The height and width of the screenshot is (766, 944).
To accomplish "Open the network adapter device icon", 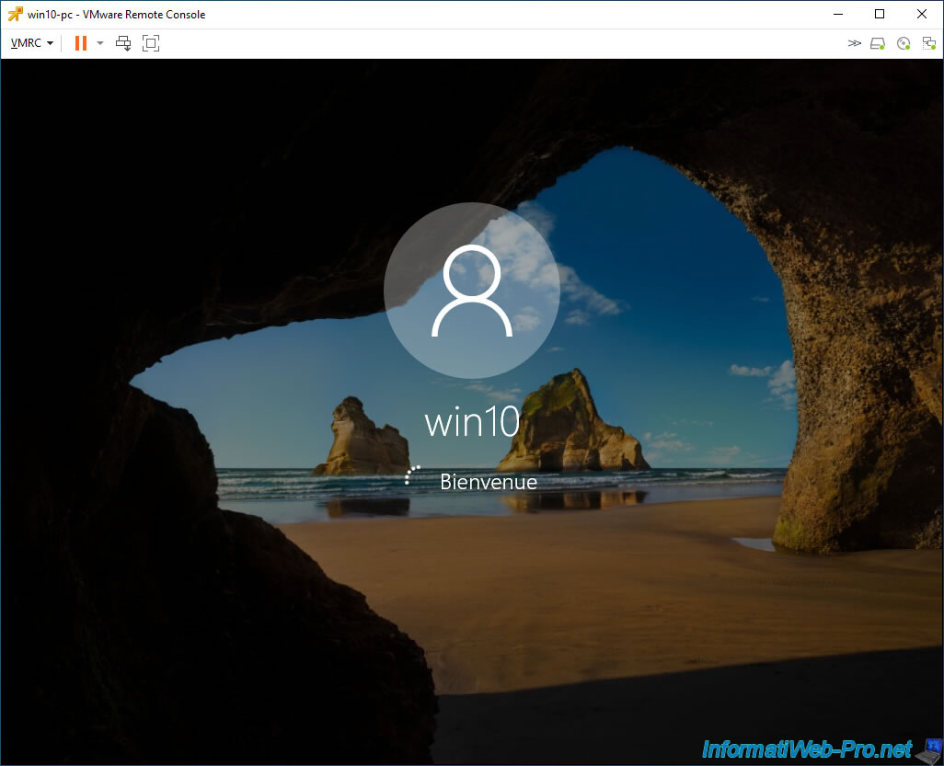I will click(929, 43).
